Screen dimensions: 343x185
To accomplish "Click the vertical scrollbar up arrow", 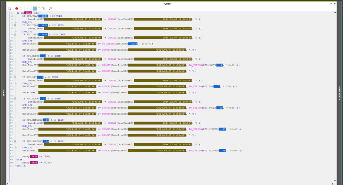I will click(336, 12).
